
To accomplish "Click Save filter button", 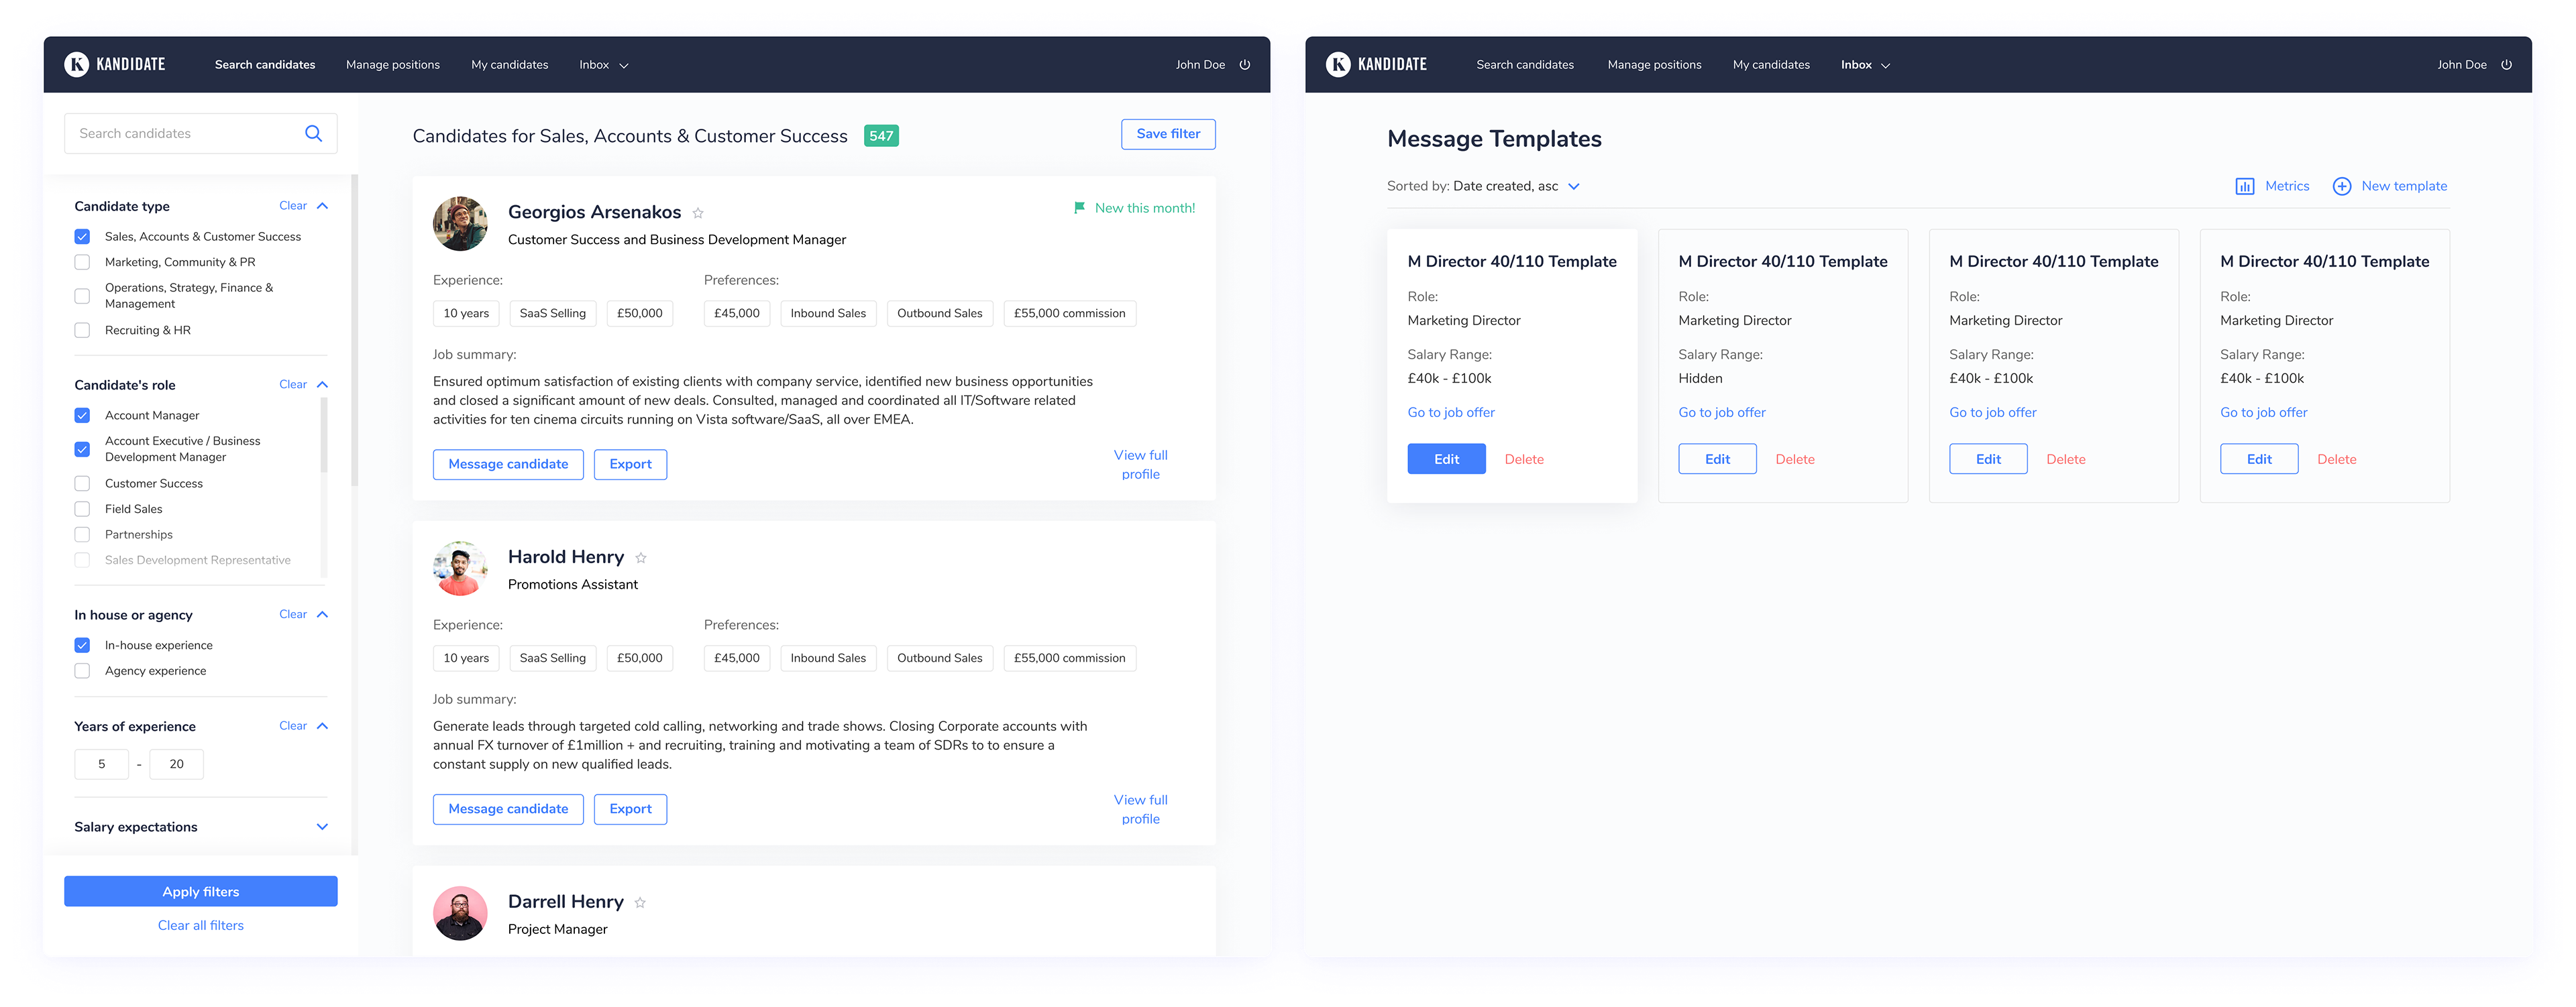I will (1168, 134).
